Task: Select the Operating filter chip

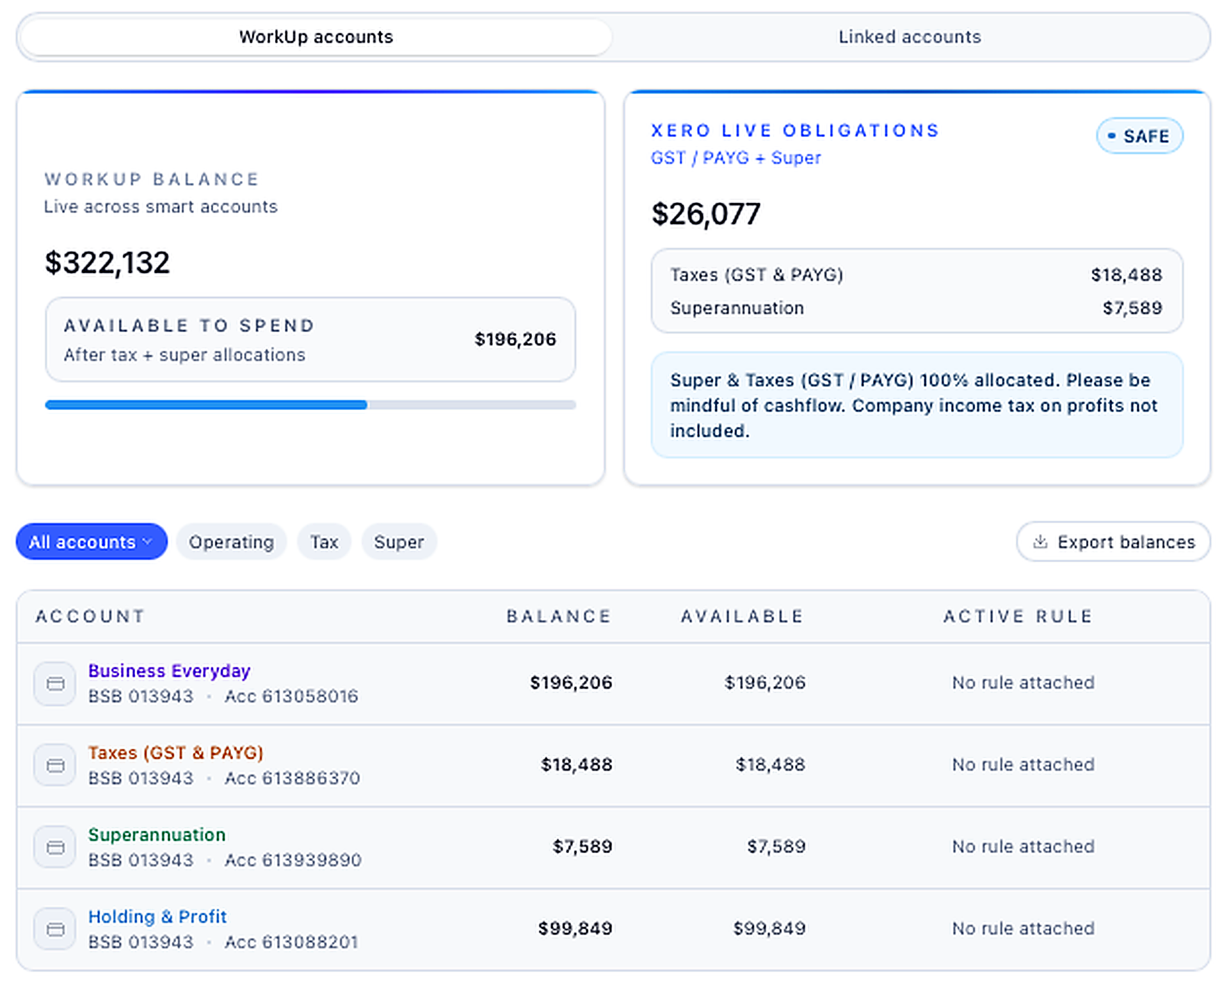Action: [231, 542]
